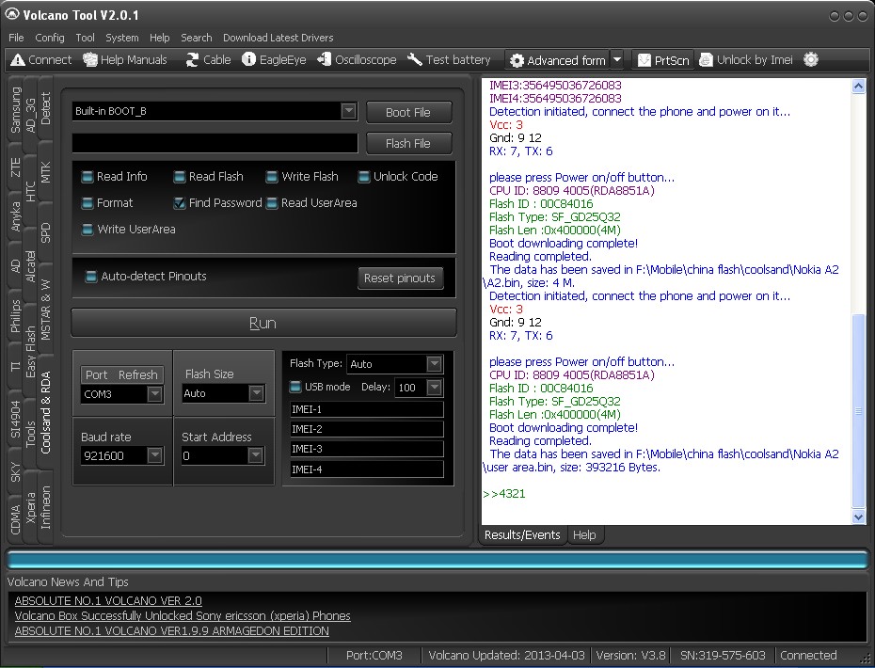This screenshot has width=875, height=668.
Task: Open Sony ericsson xperia unlocked news link
Action: pos(183,616)
